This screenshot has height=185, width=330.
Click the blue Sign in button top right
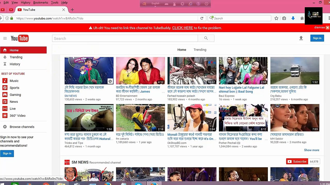[x=317, y=38]
